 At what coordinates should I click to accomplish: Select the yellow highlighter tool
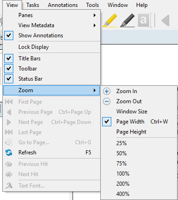[x=110, y=20]
